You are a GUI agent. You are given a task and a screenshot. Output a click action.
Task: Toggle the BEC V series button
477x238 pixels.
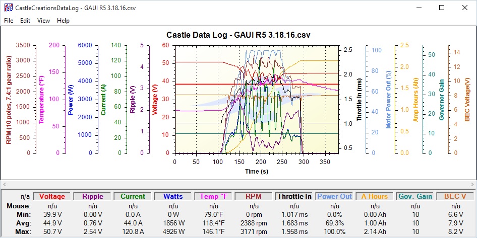455,196
